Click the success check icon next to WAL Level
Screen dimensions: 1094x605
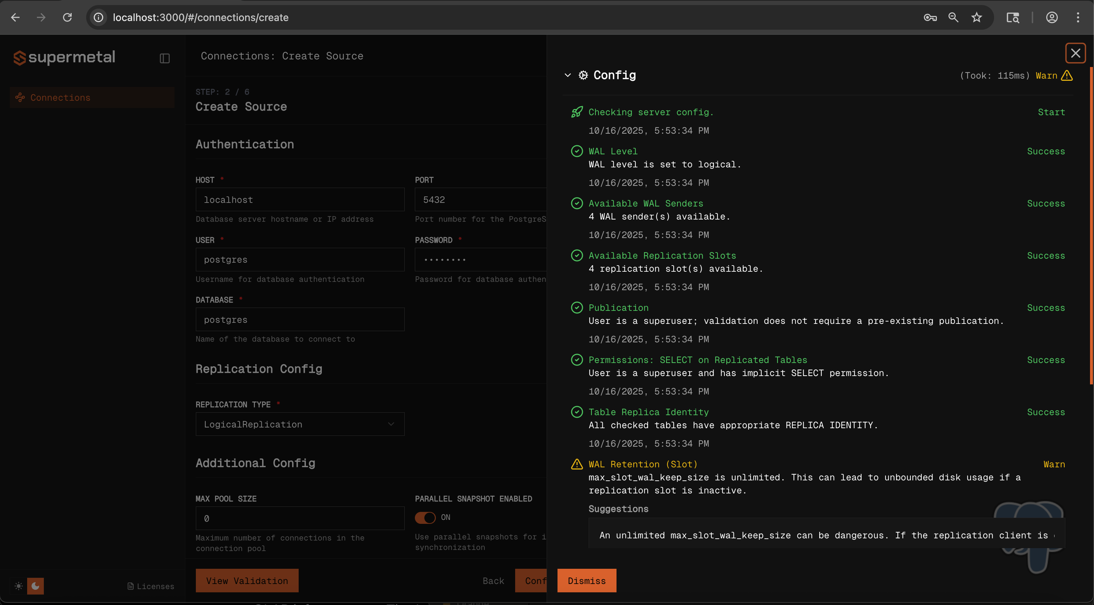577,151
